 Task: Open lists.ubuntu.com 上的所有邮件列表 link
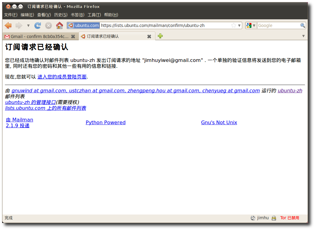tap(46, 108)
